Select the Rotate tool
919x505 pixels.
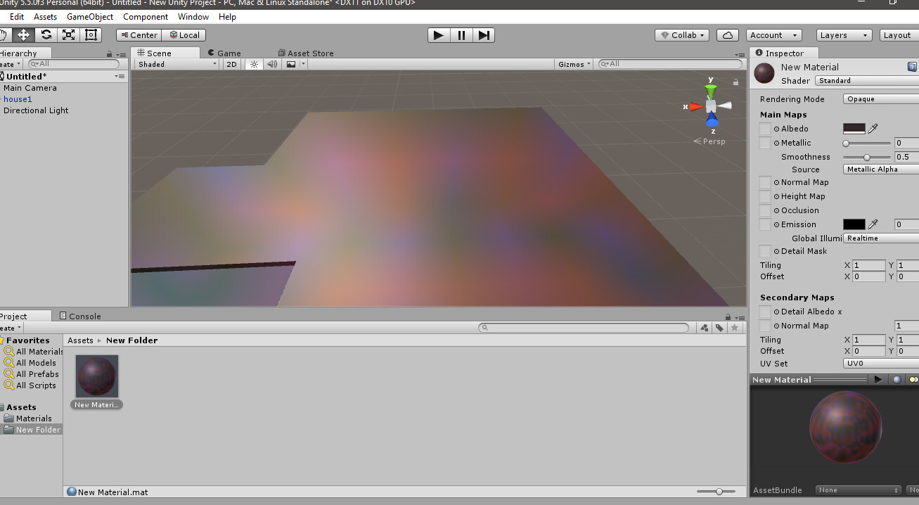(x=45, y=34)
